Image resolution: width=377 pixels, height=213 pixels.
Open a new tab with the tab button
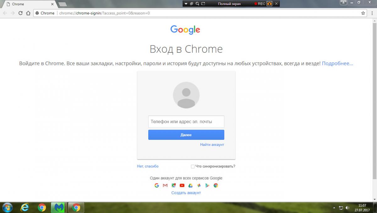point(63,4)
